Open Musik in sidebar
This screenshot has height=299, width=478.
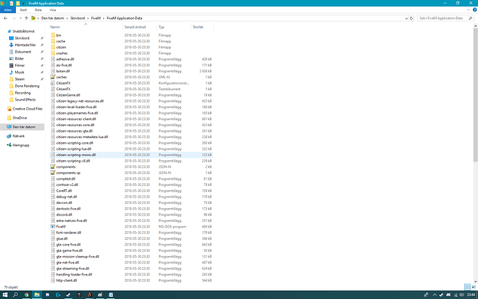click(x=19, y=72)
